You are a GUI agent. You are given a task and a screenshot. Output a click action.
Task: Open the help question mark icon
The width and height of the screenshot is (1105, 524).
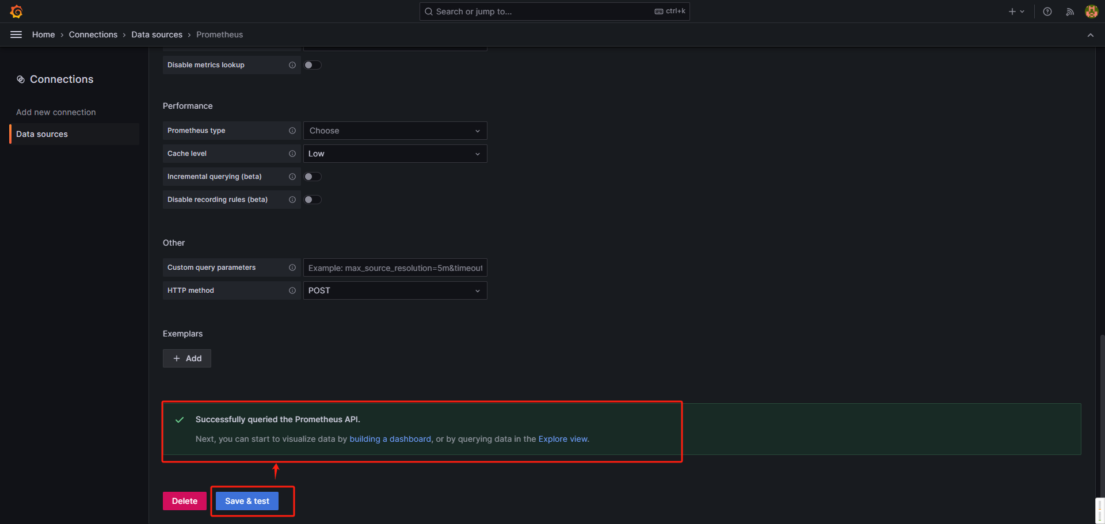click(1047, 12)
